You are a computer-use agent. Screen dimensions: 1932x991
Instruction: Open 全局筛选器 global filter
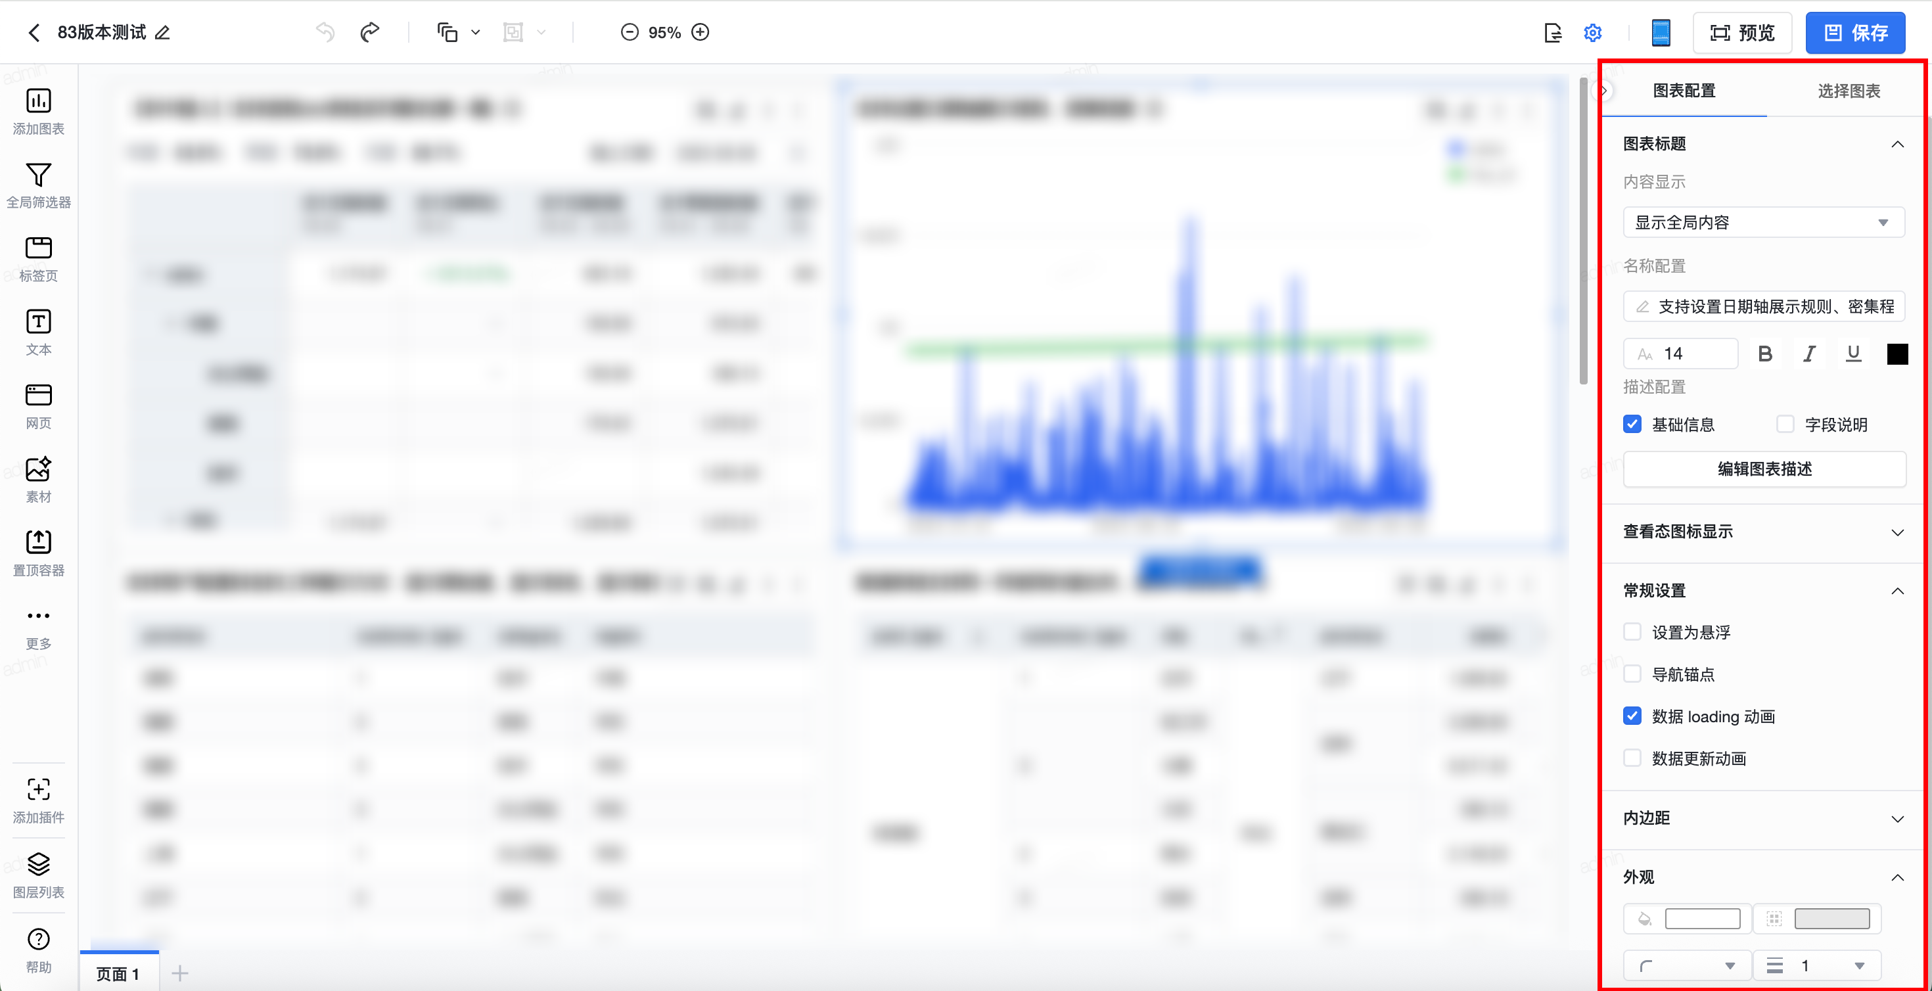coord(38,186)
